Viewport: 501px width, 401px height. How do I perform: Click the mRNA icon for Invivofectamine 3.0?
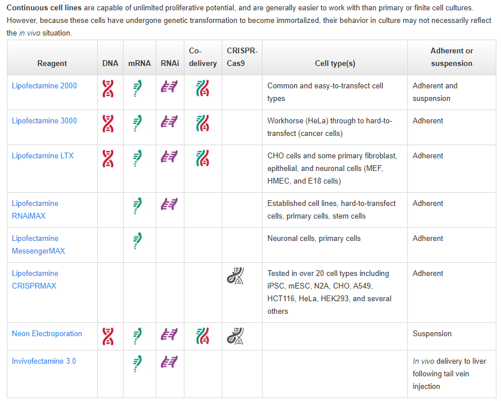click(x=137, y=364)
